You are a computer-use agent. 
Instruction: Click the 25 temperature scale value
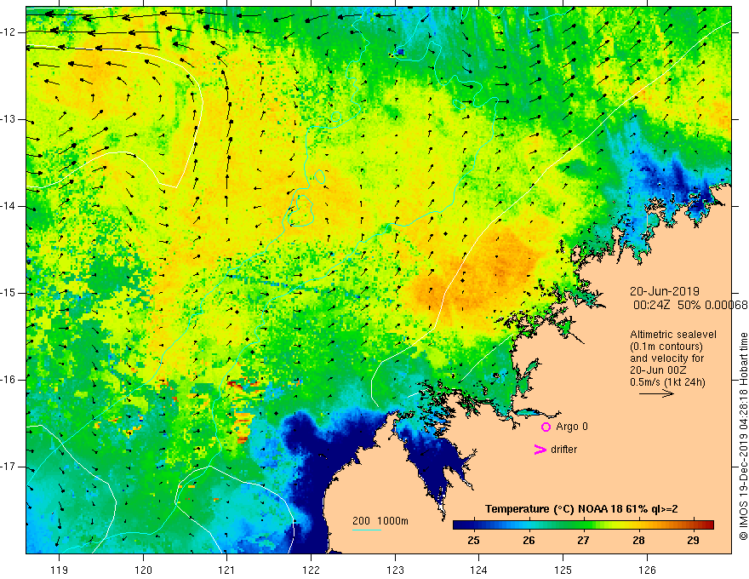coord(473,541)
